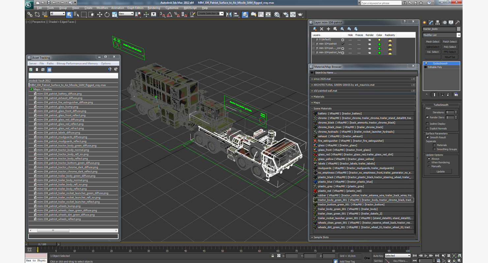Click the FFD Select button
488x263 pixels.
pyautogui.click(x=450, y=52)
